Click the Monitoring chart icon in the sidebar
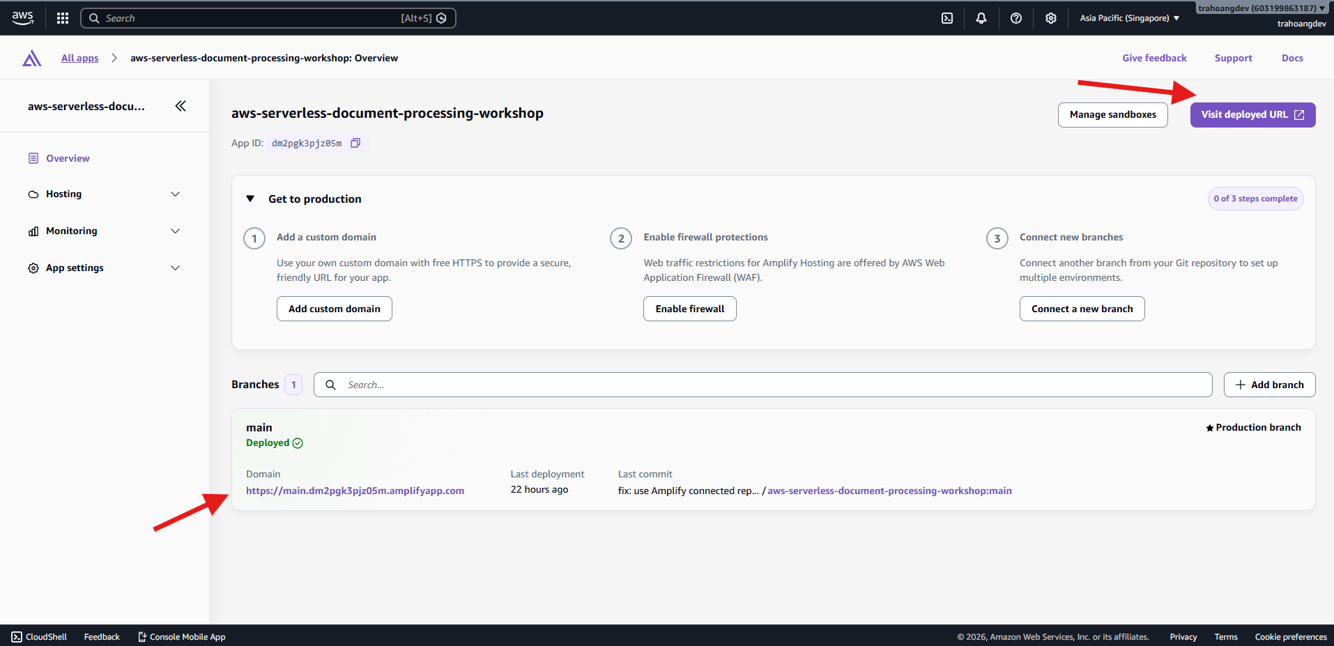This screenshot has height=646, width=1334. pos(33,231)
